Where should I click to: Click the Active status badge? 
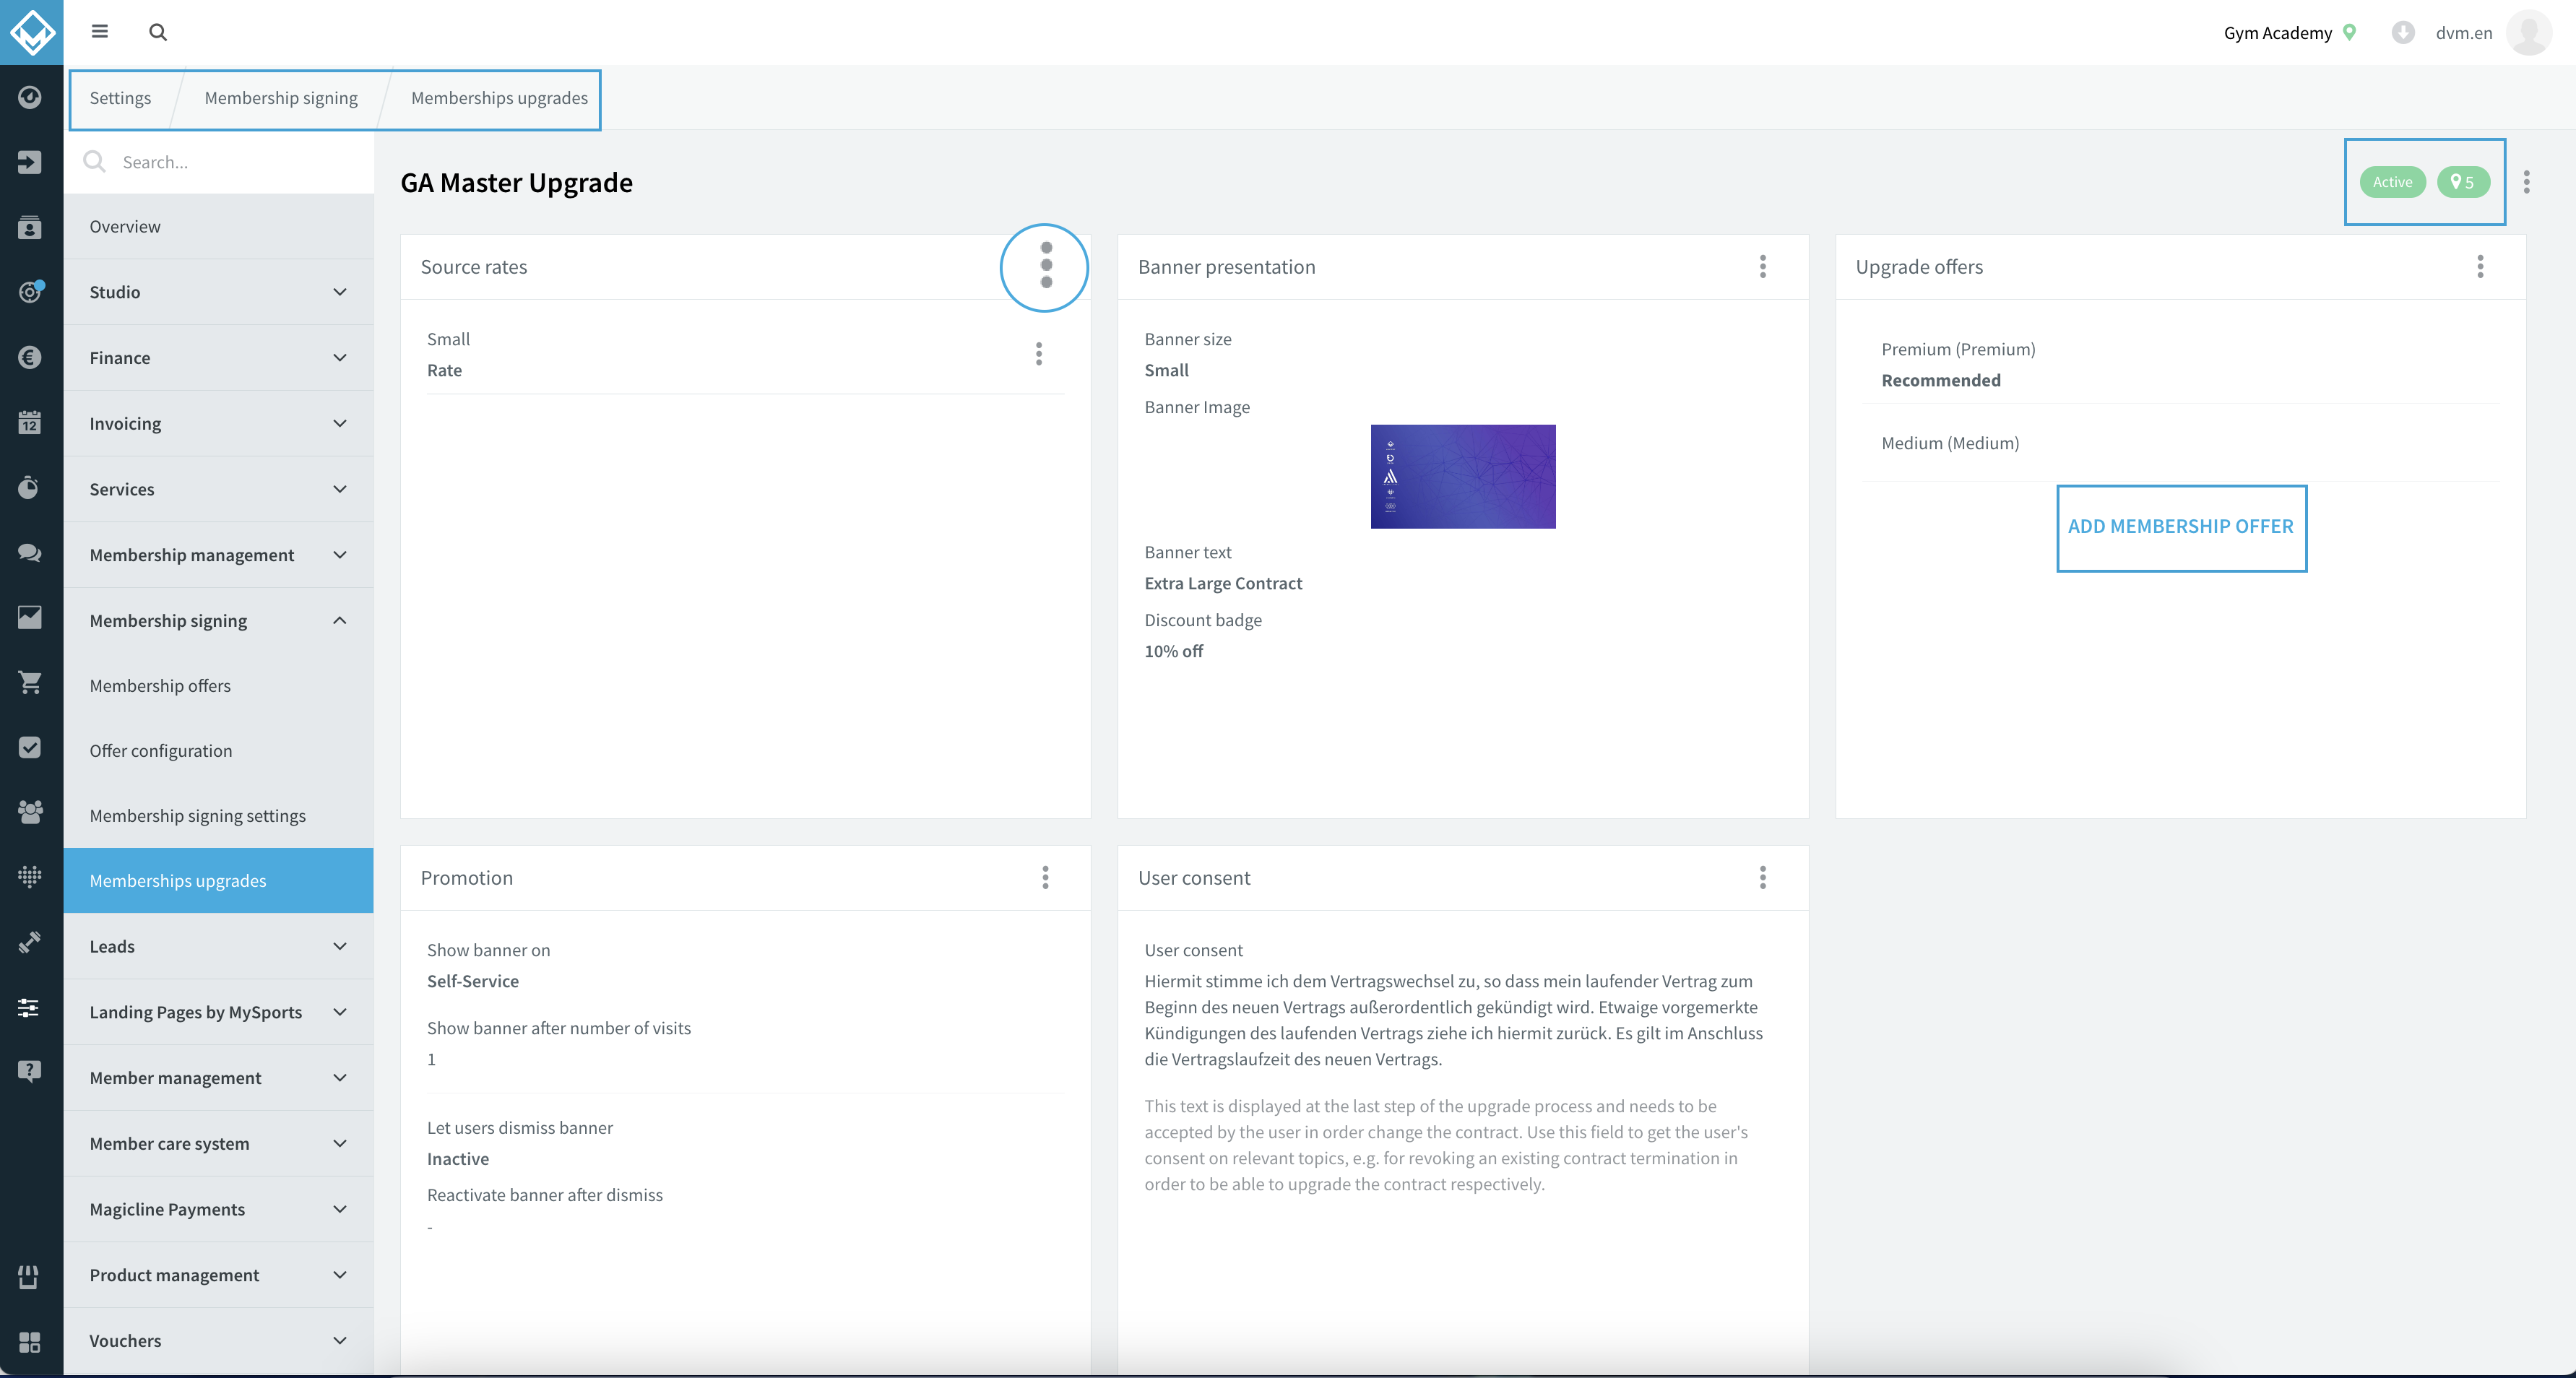point(2392,182)
